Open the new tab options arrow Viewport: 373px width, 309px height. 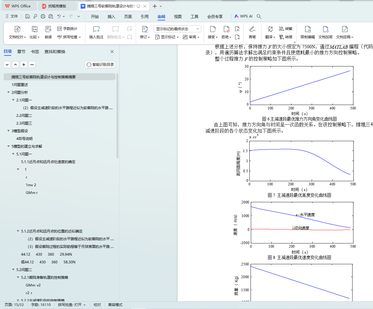point(161,6)
